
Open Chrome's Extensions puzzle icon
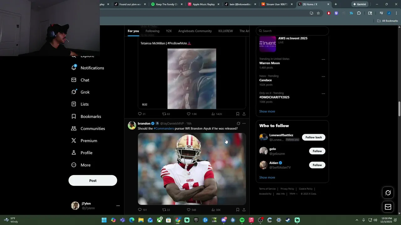coord(359,13)
